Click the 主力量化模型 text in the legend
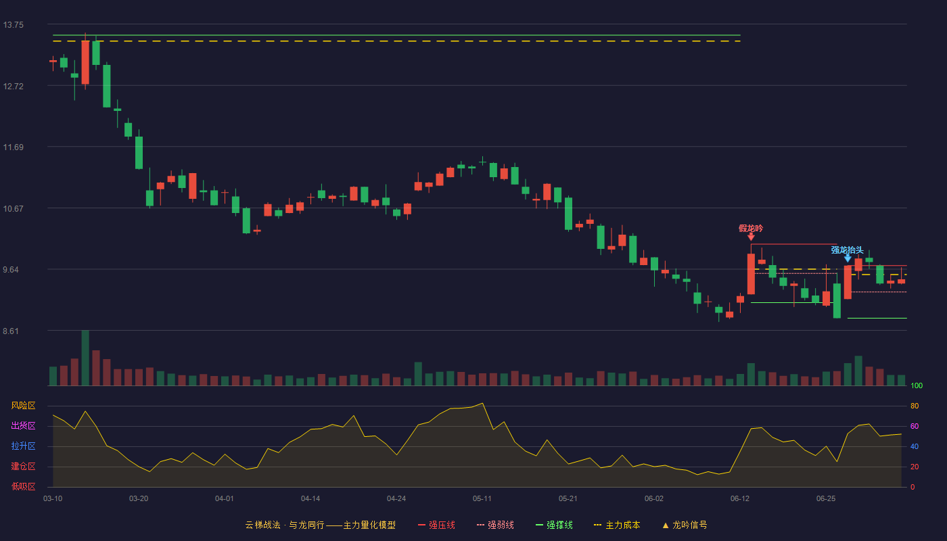The height and width of the screenshot is (541, 947). [369, 525]
